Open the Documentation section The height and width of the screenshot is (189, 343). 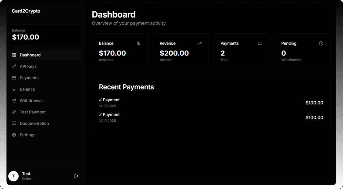click(34, 123)
